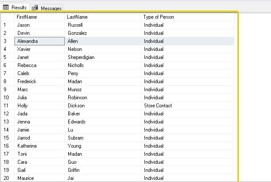271x182 pixels.
Task: Click the Messages tab icon
Action: (35, 8)
